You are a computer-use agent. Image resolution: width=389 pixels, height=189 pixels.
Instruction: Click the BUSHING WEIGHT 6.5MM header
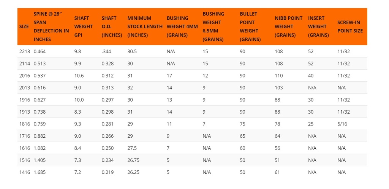(213, 27)
